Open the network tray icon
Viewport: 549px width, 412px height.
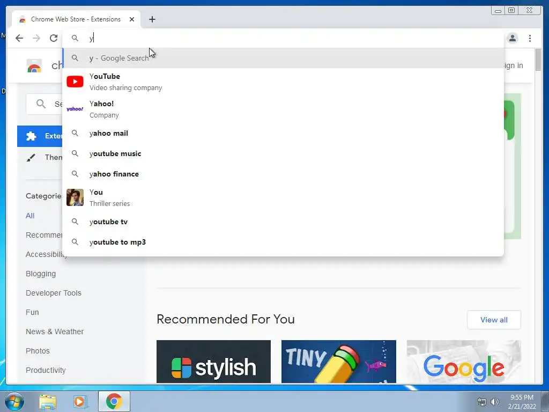pos(482,402)
